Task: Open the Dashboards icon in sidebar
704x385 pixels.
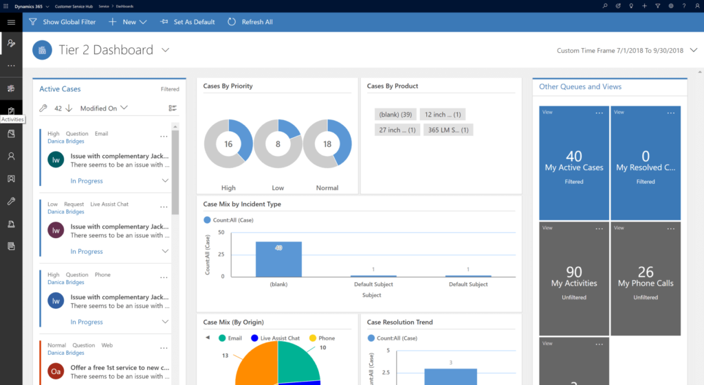Action: 11,89
